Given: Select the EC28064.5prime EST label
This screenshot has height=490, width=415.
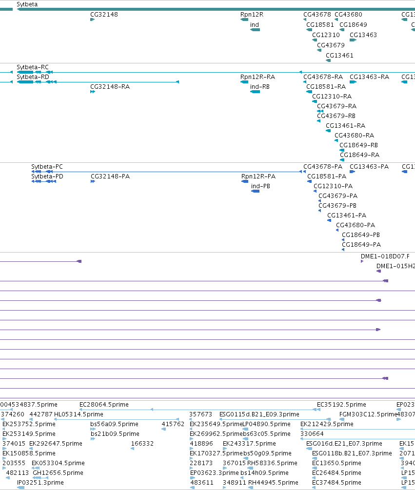Looking at the screenshot, I should (104, 404).
